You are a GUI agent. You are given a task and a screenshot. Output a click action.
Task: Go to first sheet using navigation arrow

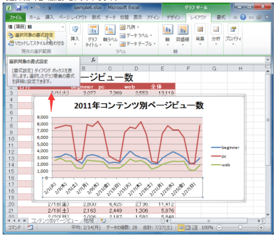pyautogui.click(x=8, y=221)
